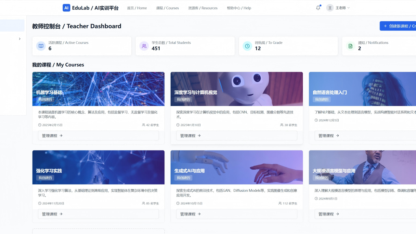Go to 首页 / Home

(x=137, y=8)
